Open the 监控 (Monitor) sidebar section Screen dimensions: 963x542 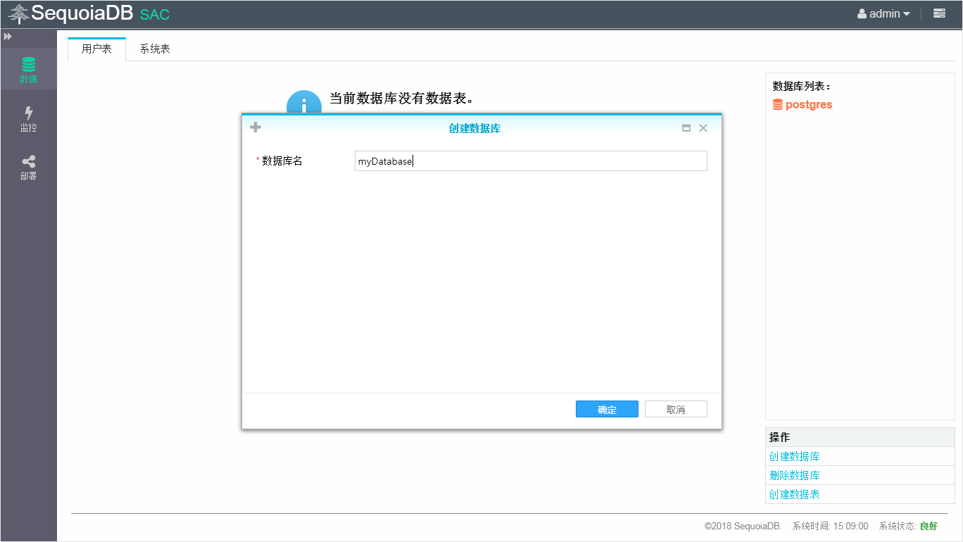click(x=28, y=119)
